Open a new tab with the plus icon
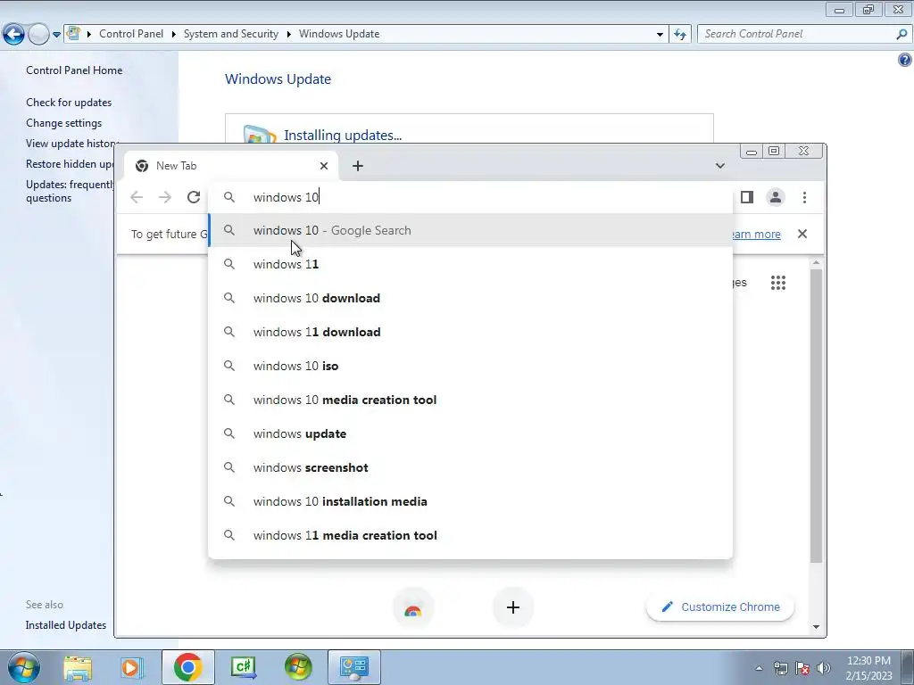The width and height of the screenshot is (914, 685). (x=358, y=166)
